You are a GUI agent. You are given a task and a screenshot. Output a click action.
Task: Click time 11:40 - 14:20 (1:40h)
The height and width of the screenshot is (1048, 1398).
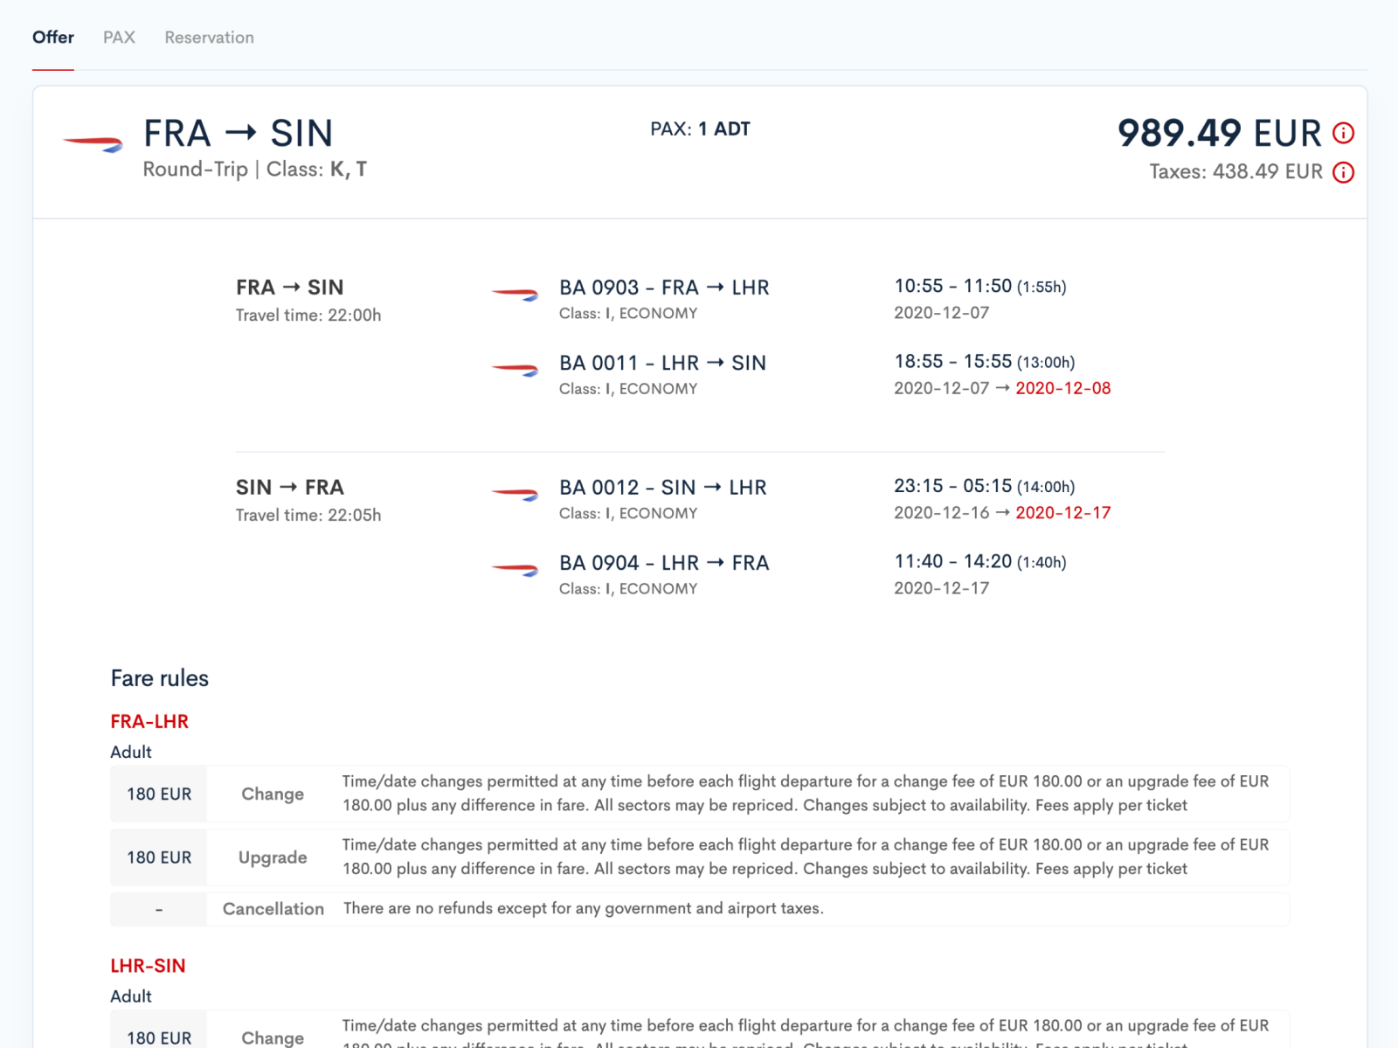979,562
